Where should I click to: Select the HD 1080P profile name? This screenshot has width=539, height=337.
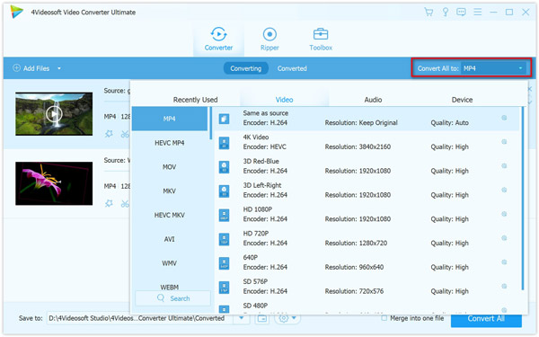tap(258, 209)
